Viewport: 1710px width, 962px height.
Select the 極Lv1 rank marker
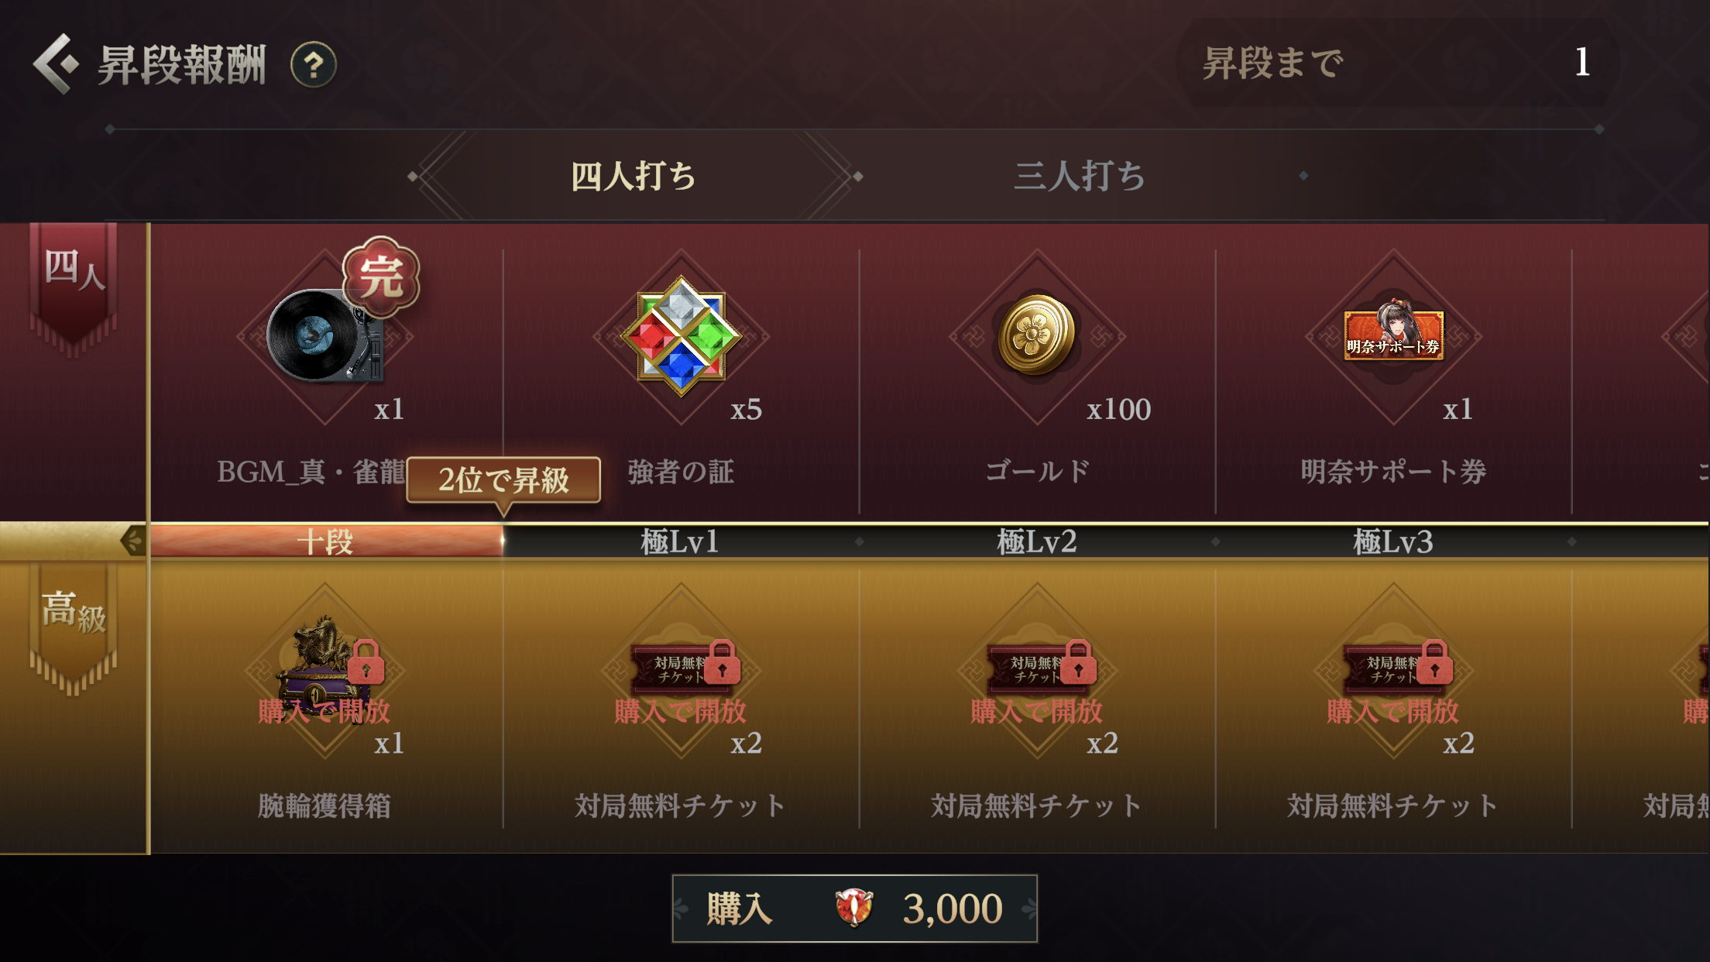click(x=680, y=541)
